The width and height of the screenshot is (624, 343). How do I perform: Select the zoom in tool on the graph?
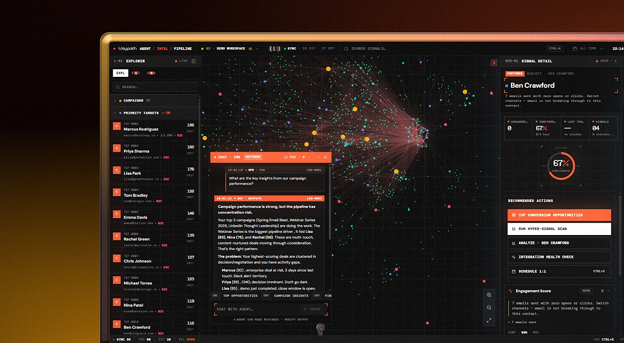tap(489, 295)
